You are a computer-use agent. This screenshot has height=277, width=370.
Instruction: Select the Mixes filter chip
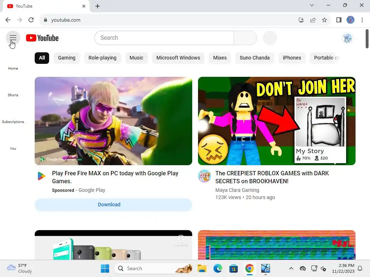[x=220, y=58]
